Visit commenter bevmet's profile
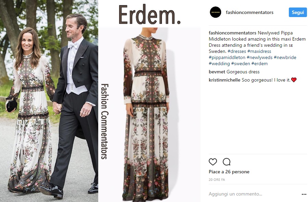This screenshot has height=202, width=308. [217, 72]
